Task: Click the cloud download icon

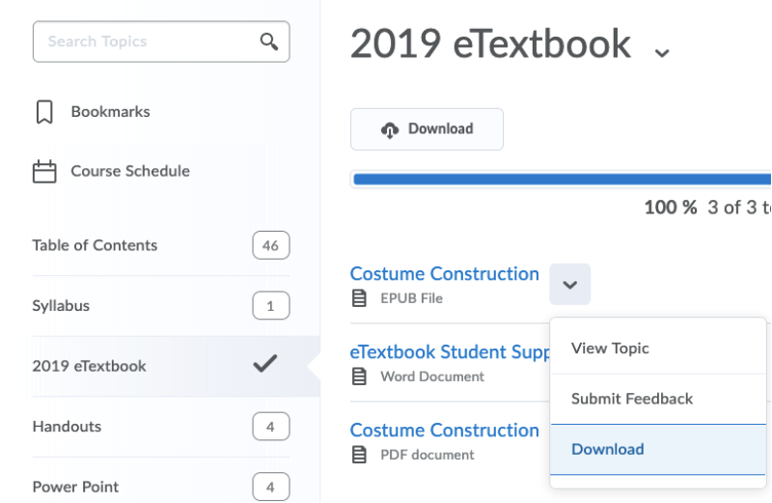Action: [x=390, y=129]
